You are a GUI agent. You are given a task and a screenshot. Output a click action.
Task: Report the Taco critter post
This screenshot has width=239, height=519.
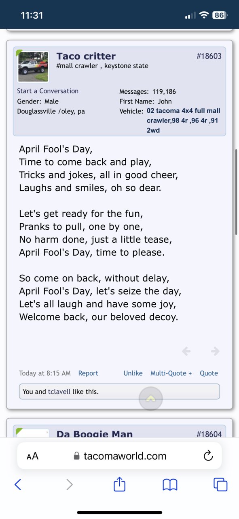pos(88,373)
